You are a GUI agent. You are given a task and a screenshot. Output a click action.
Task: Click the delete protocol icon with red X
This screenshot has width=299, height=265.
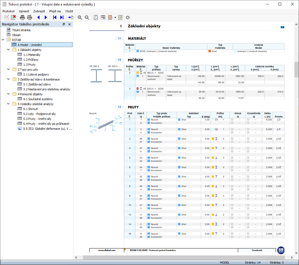click(13, 18)
